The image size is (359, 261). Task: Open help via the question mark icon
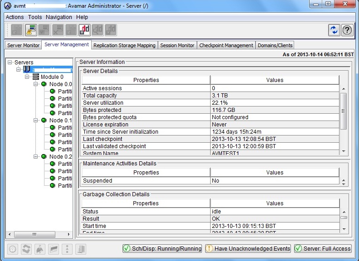[347, 30]
